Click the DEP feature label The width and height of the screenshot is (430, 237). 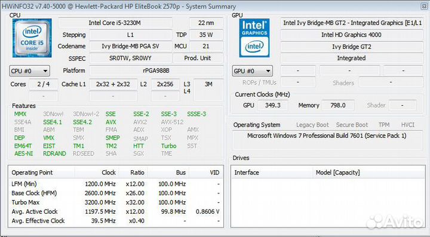19,138
